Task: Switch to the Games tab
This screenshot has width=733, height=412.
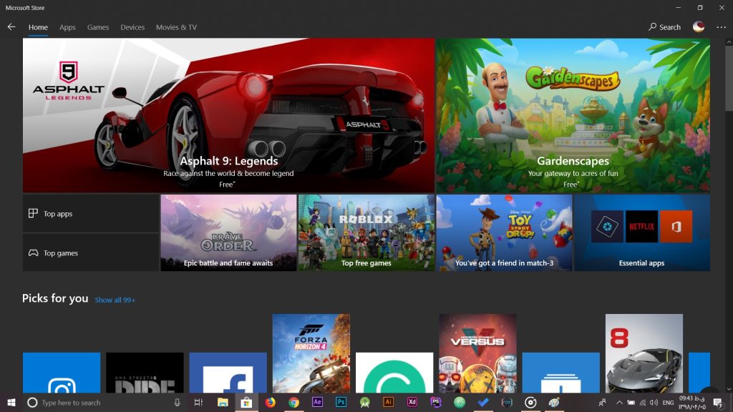Action: point(98,27)
